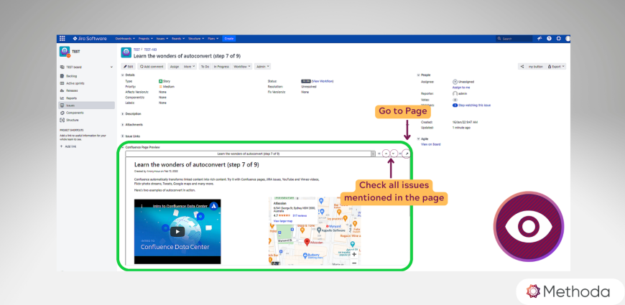Open the Admin dropdown
The width and height of the screenshot is (625, 305).
263,67
